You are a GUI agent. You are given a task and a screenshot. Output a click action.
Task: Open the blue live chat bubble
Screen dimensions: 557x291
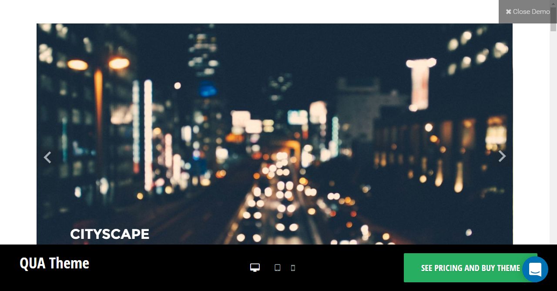tap(535, 269)
